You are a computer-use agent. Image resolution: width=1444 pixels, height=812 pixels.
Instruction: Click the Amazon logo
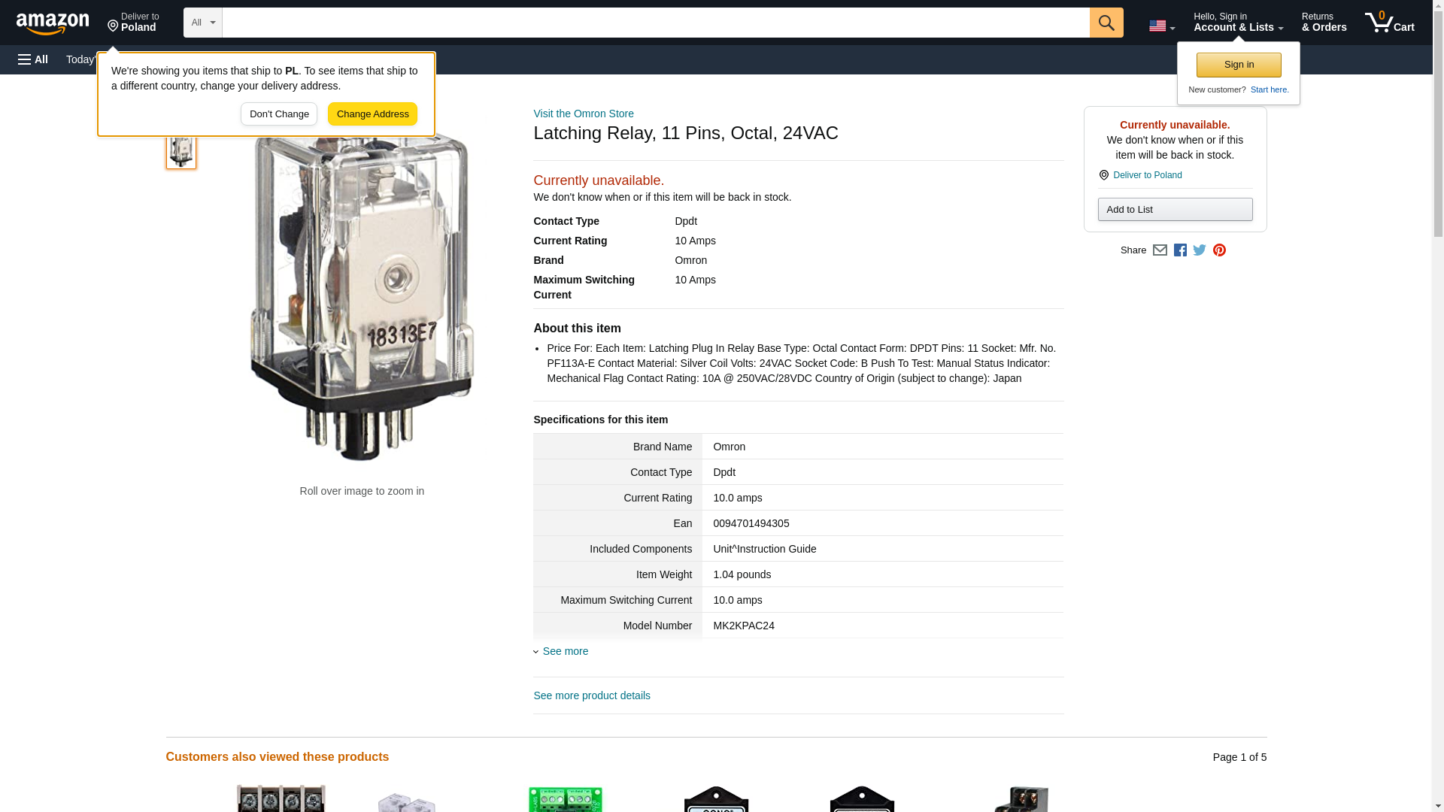[x=53, y=23]
